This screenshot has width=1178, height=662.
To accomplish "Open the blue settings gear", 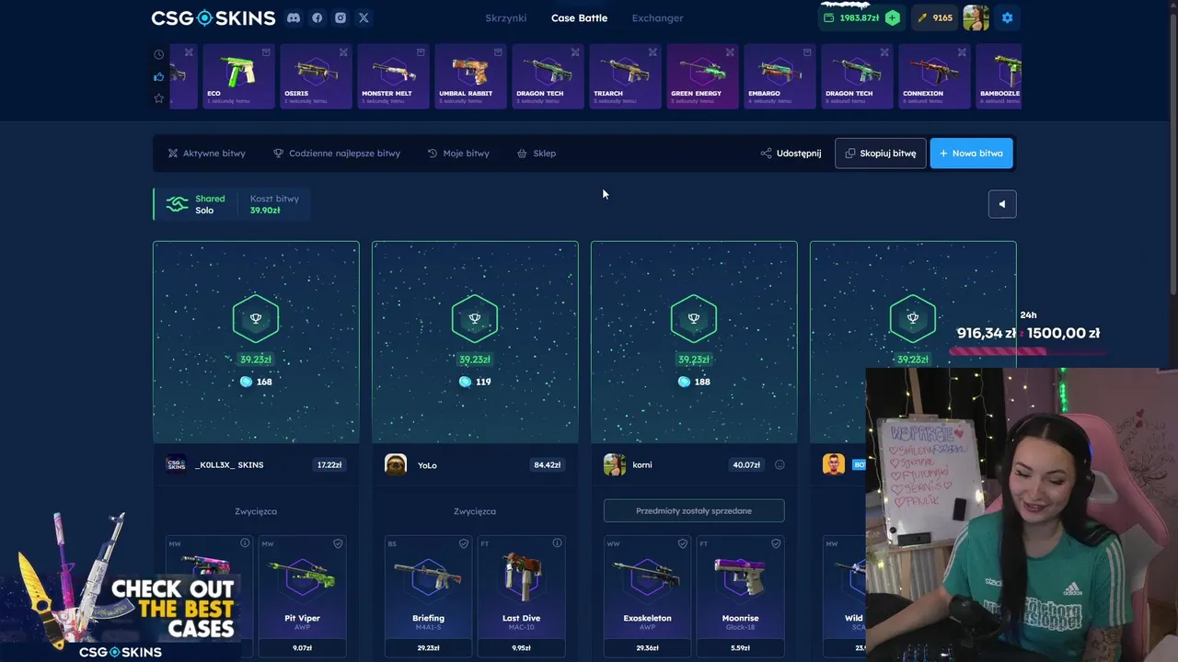I will pos(1007,17).
